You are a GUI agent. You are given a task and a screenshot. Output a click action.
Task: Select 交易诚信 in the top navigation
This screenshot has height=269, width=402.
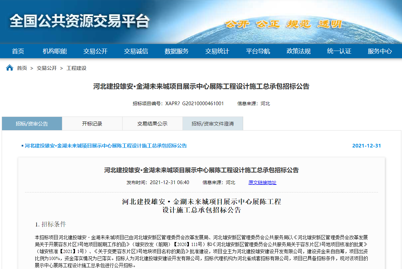136,51
